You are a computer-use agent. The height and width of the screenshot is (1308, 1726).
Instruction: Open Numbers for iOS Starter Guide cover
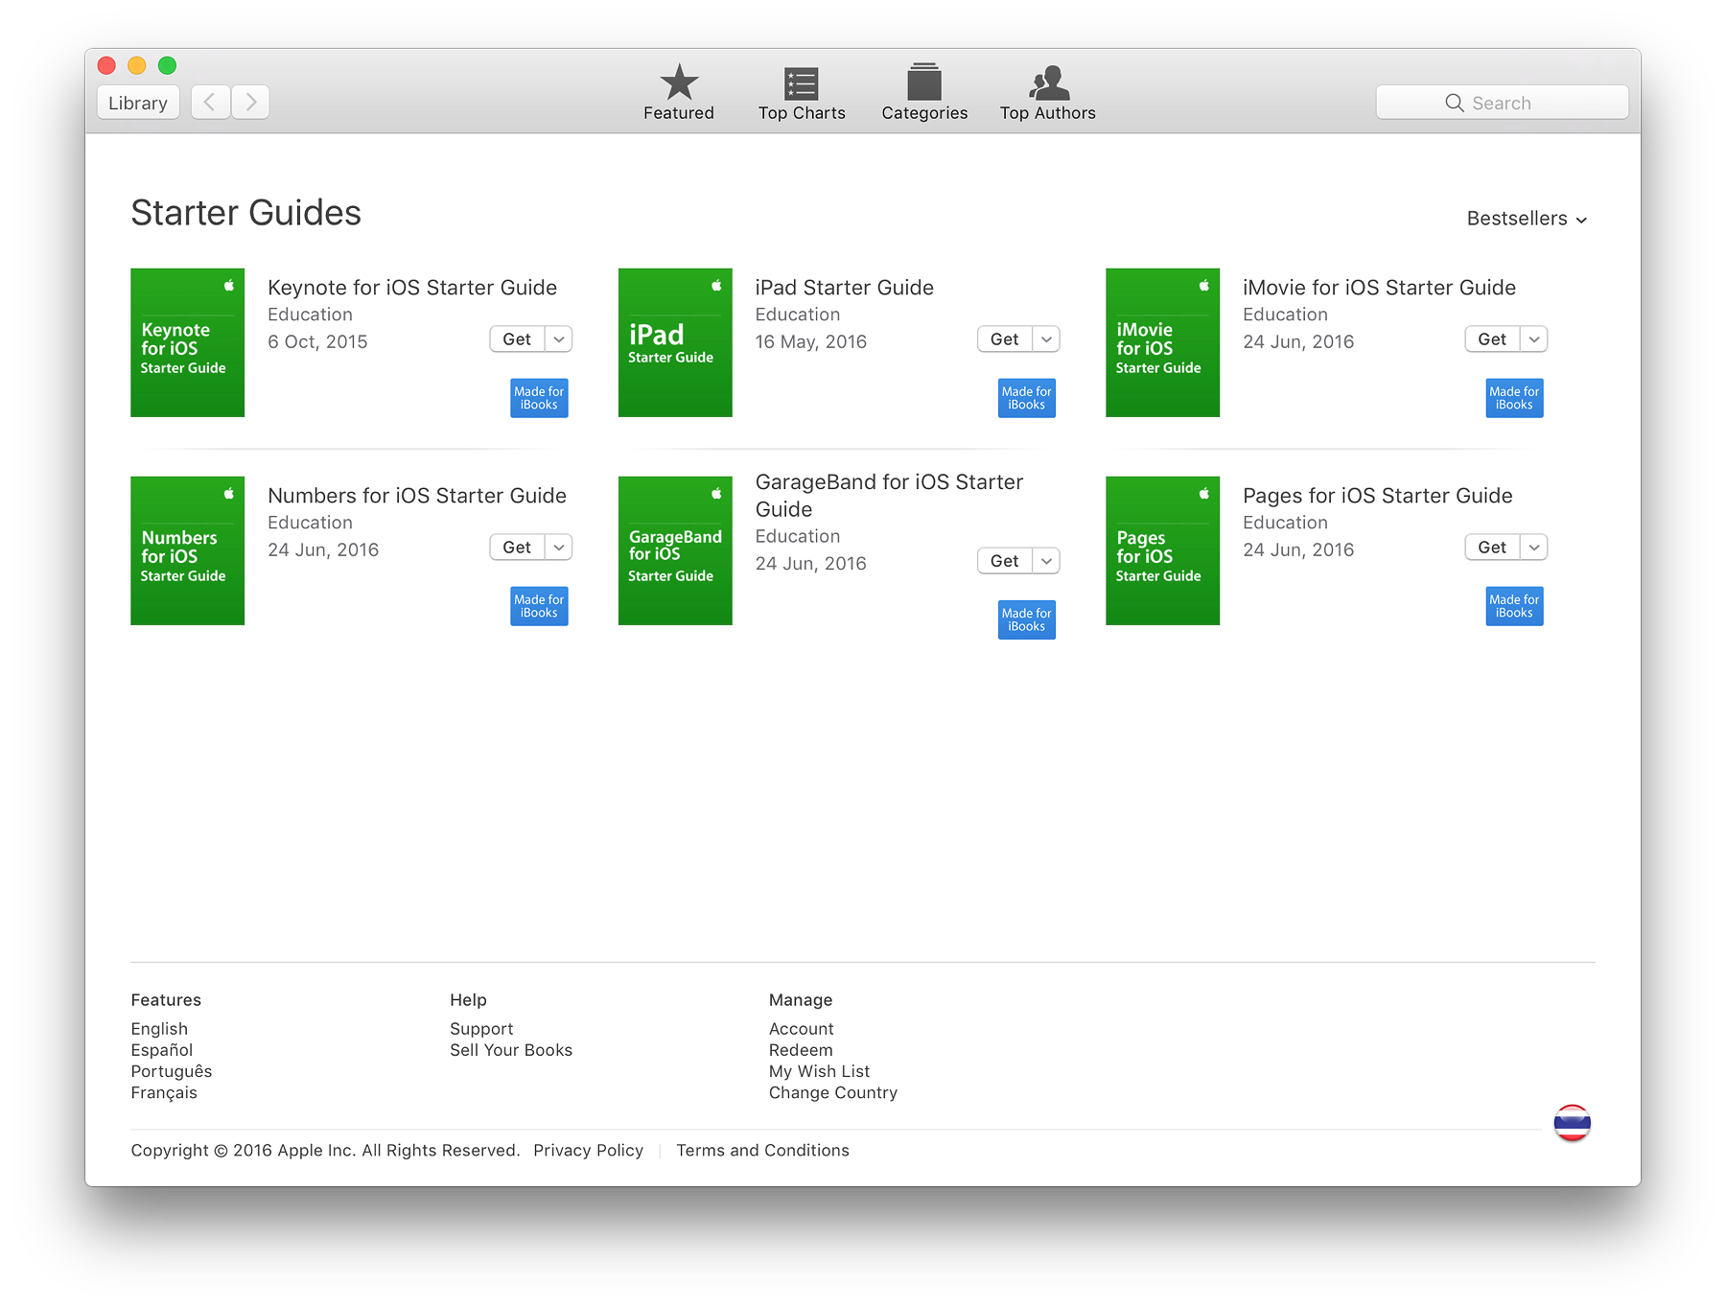pos(187,550)
